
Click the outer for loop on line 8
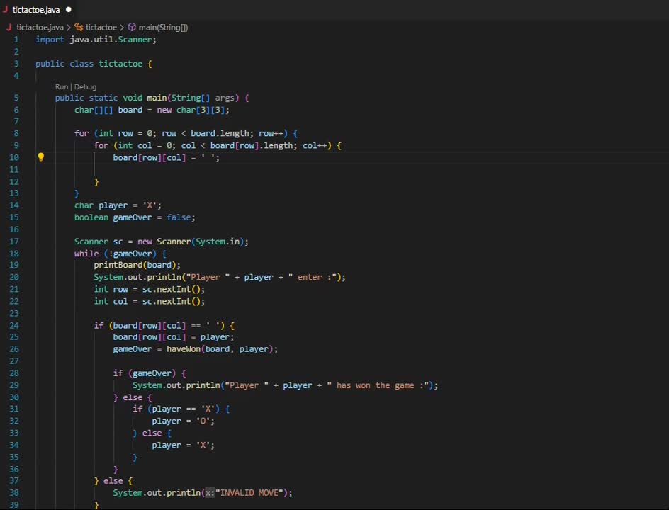[186, 133]
